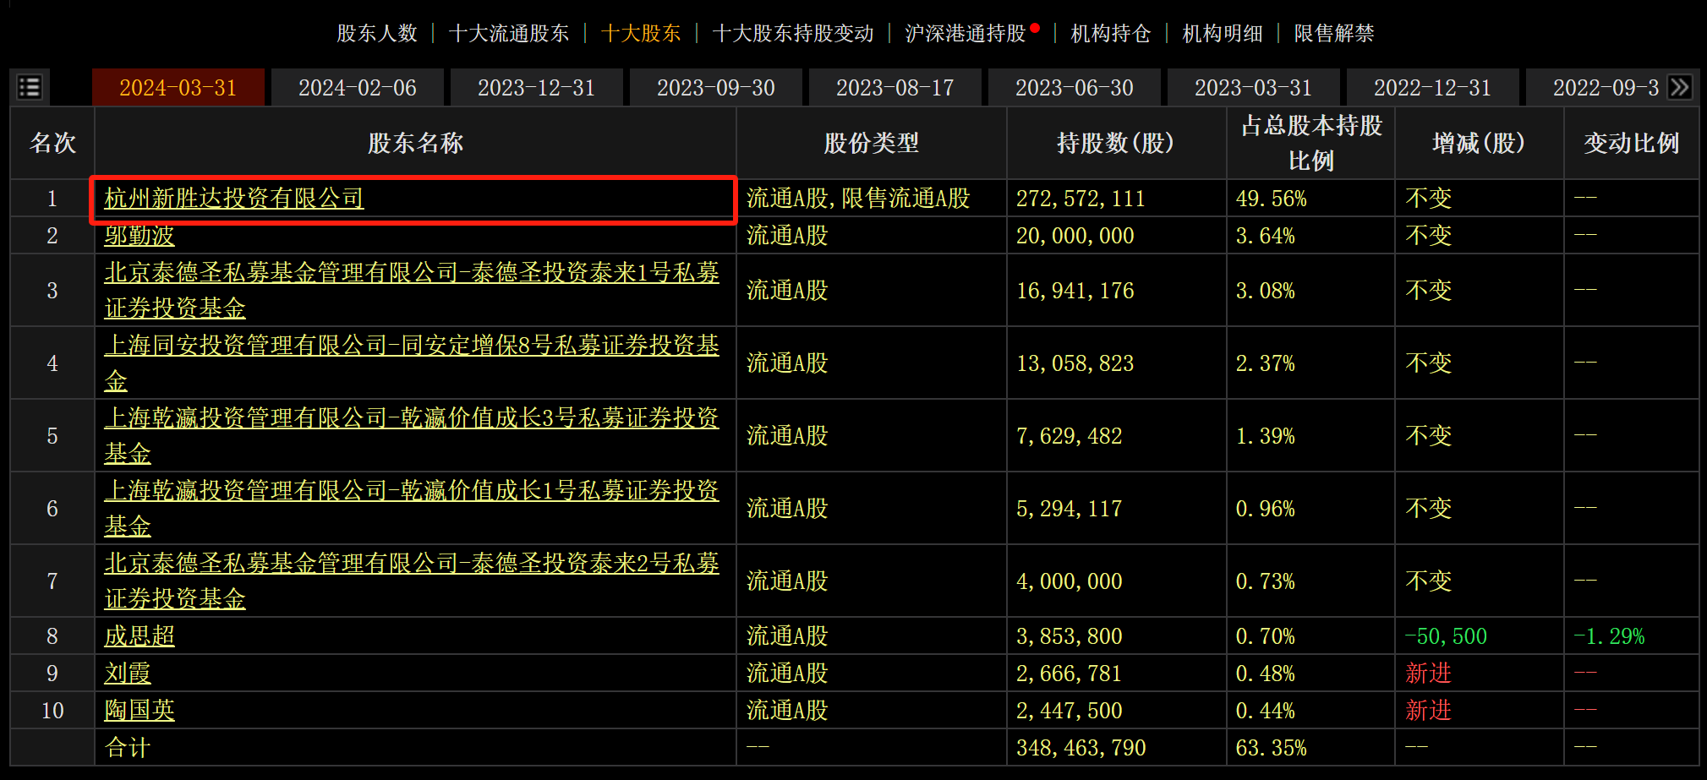Select 新进 status in 陶国英 row

click(1429, 711)
